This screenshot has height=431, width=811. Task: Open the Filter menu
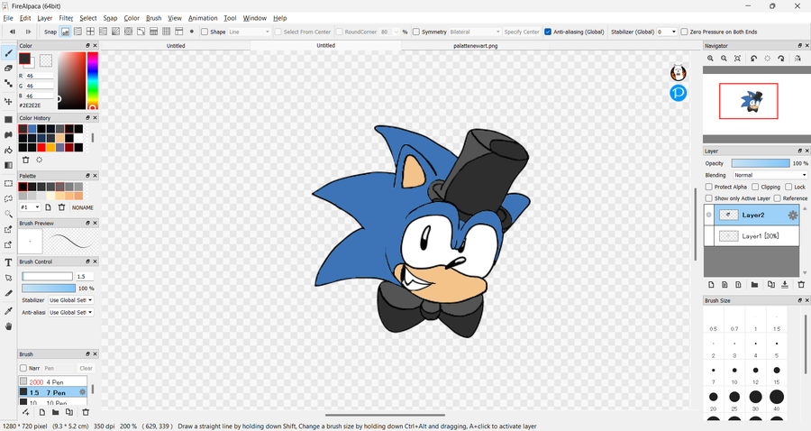tap(66, 18)
